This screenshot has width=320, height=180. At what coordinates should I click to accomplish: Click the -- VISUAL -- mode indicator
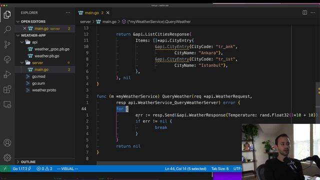(x=67, y=169)
